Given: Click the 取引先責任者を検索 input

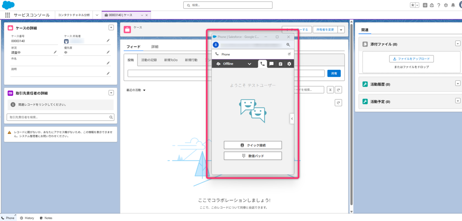Looking at the screenshot, I should [60, 117].
